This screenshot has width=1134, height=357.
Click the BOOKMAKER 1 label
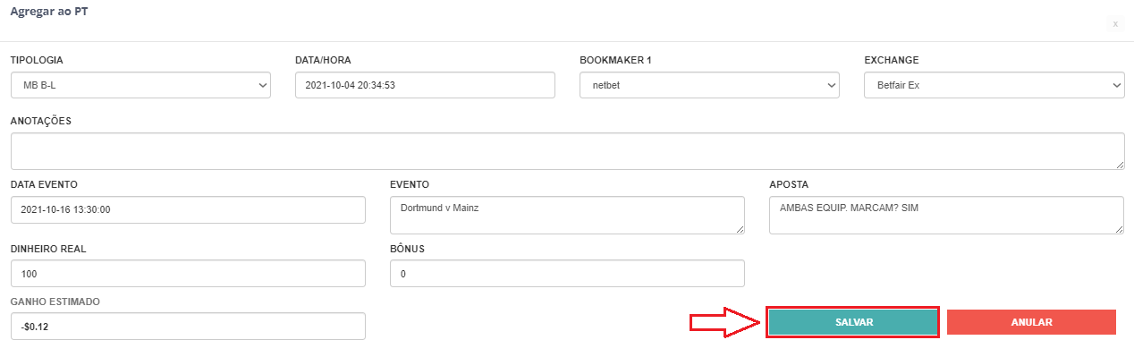click(x=615, y=60)
